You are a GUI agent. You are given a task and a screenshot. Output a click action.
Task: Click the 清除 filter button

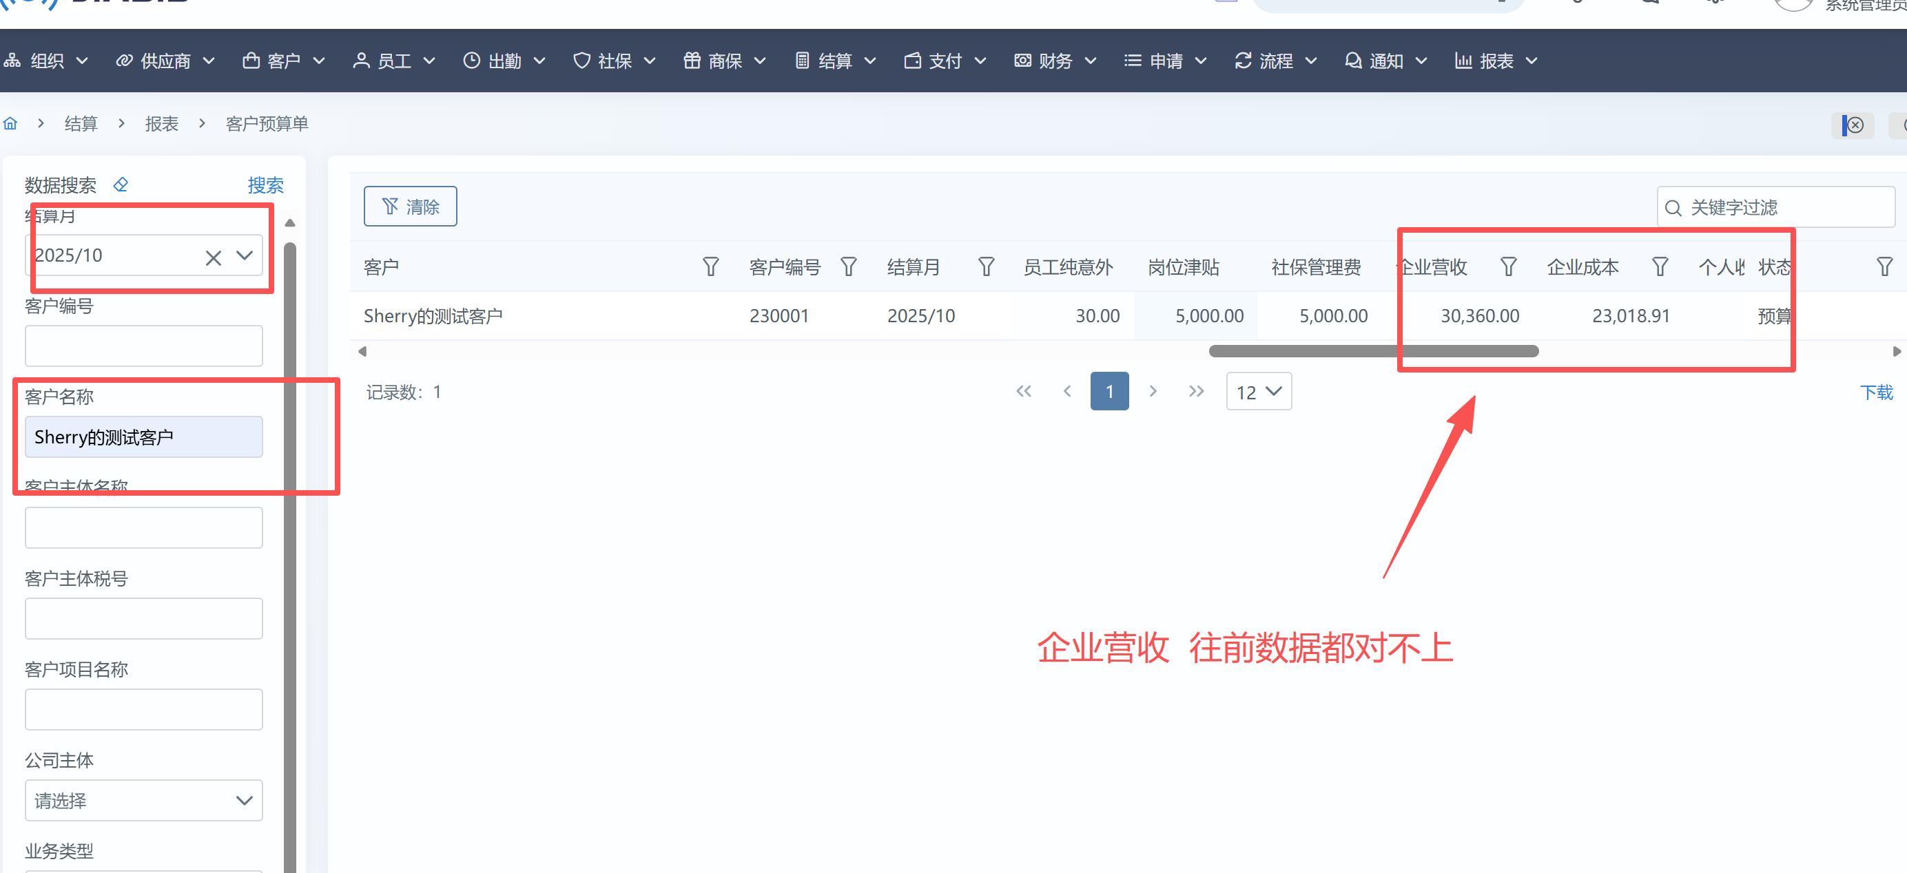coord(410,207)
